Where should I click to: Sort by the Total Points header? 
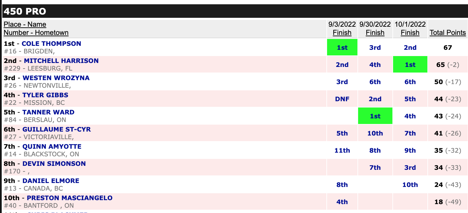[x=448, y=32]
